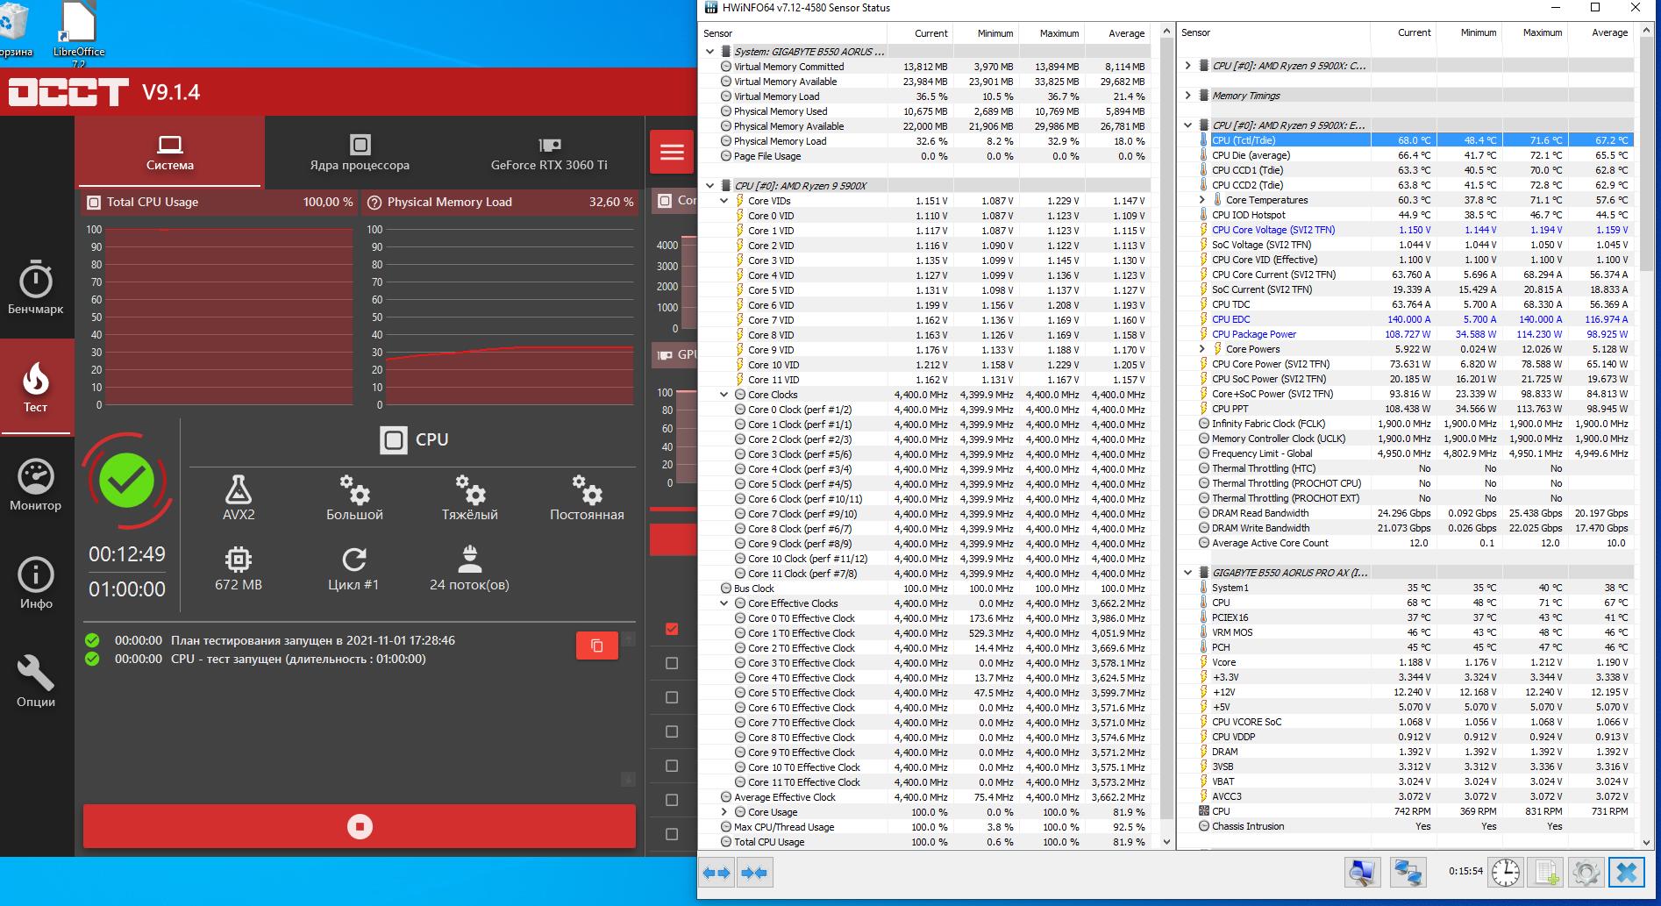
Task: Click HWiNFO networked computers icon
Action: click(1408, 873)
